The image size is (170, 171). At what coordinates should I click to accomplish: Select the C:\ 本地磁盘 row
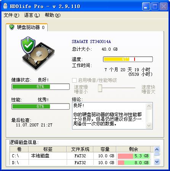click(x=80, y=156)
